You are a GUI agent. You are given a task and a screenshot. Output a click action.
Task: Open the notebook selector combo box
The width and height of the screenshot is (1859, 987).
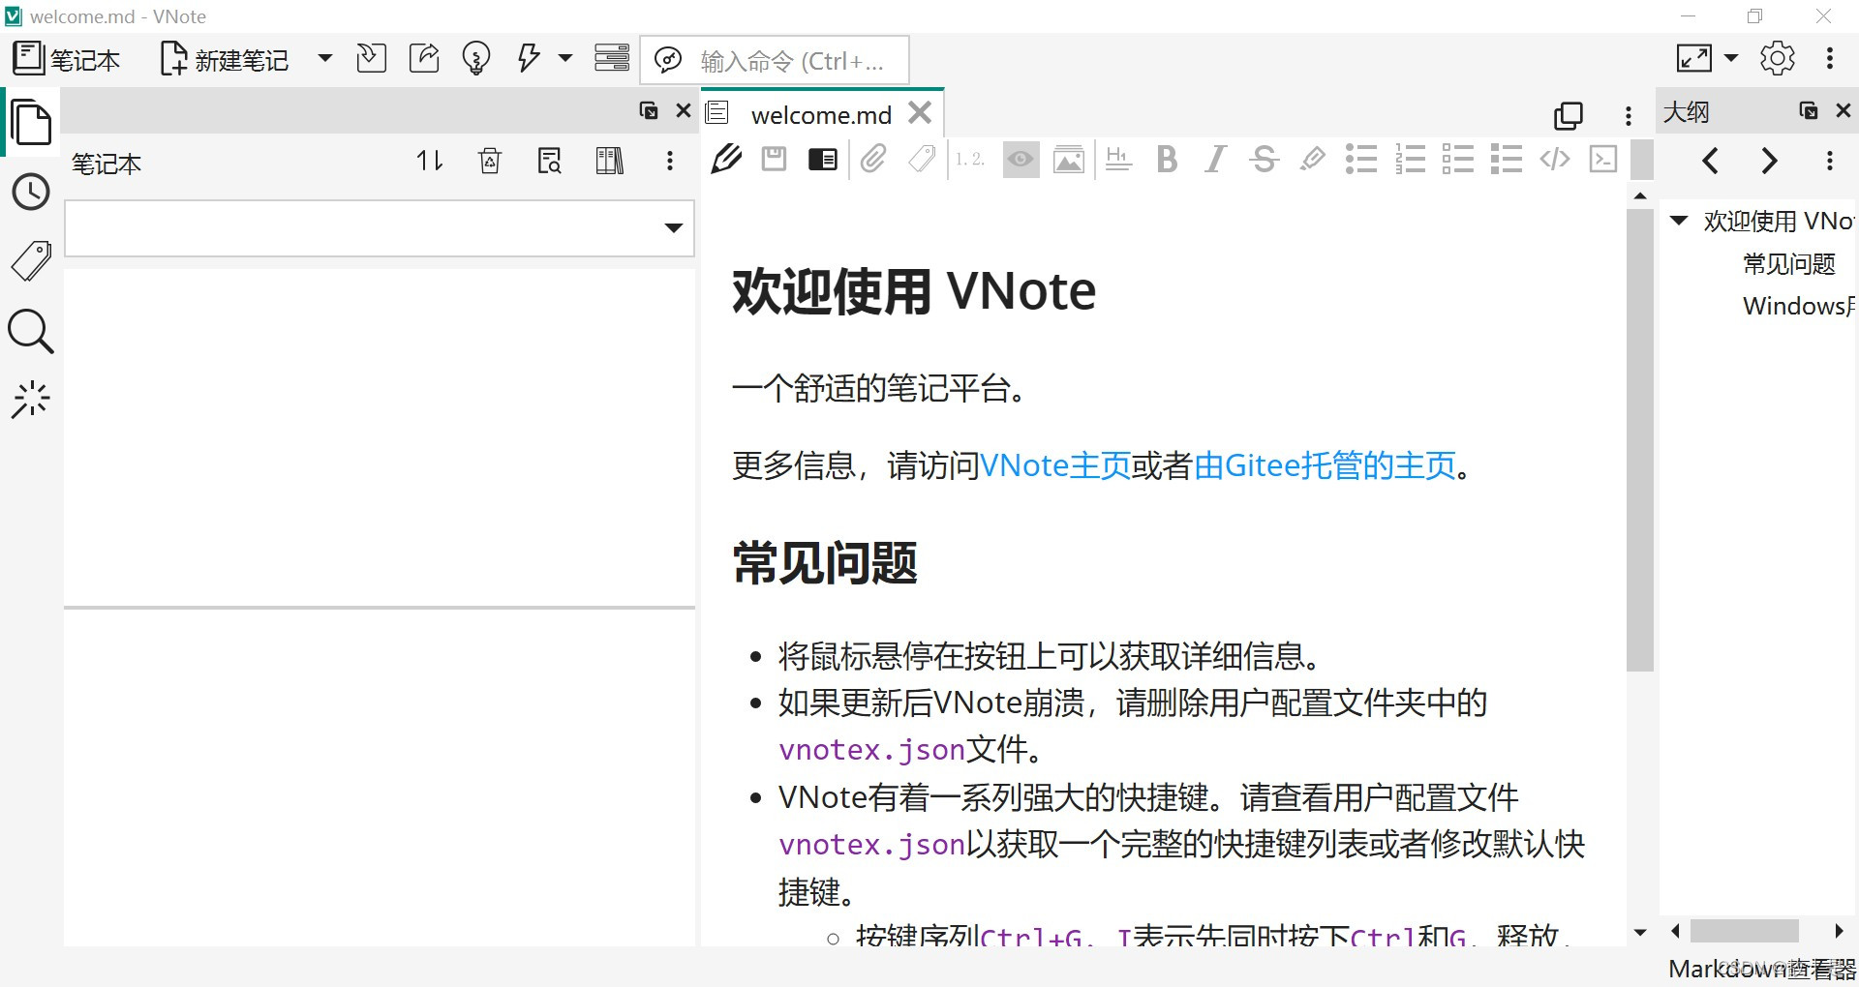(380, 228)
